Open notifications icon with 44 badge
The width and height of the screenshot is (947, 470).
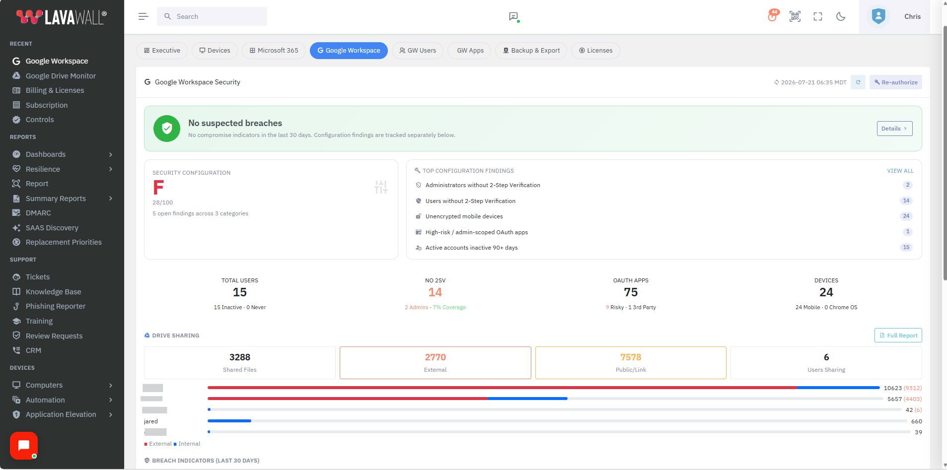772,16
